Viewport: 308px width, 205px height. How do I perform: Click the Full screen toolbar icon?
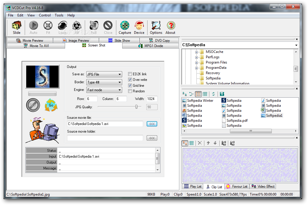[x=94, y=27]
